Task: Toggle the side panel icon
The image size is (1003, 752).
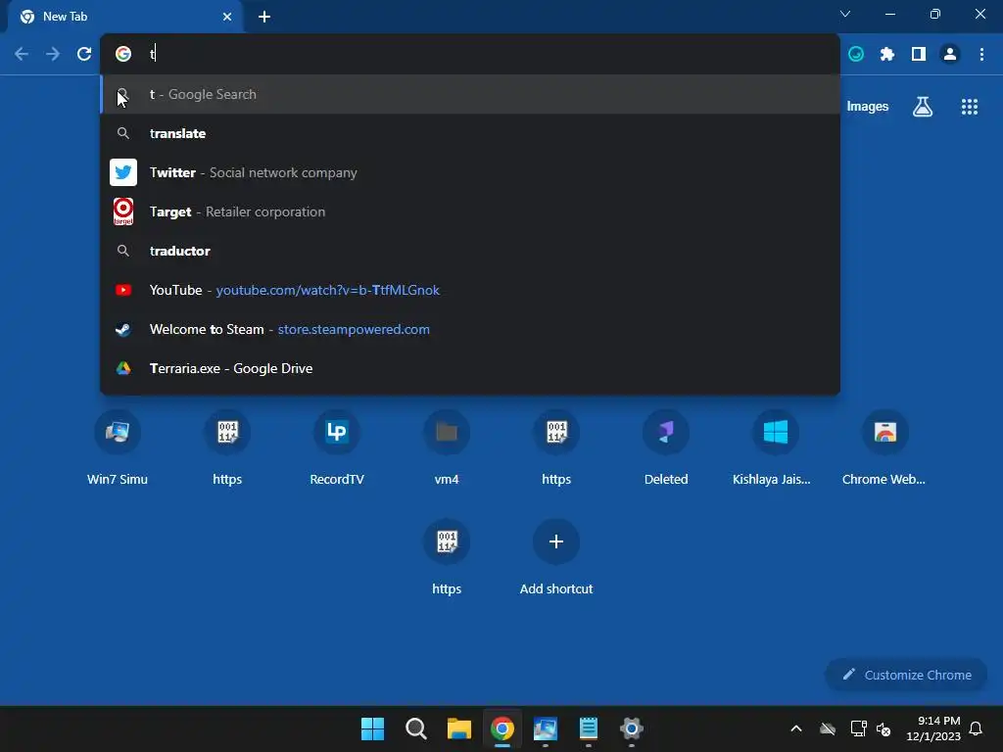Action: point(919,55)
